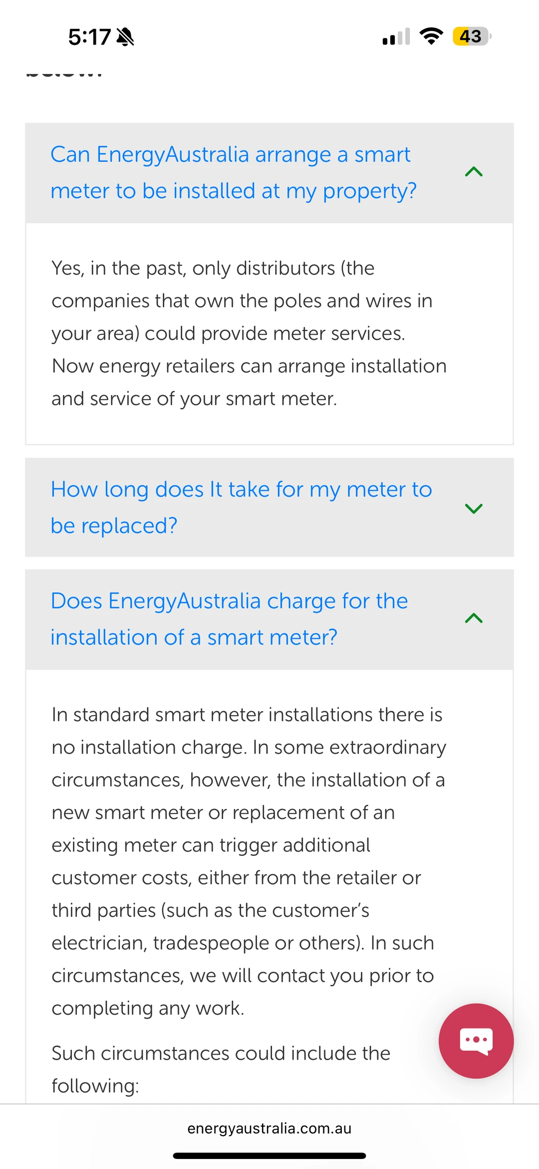
Task: Tap the energyaustralia.com.au address bar
Action: (x=269, y=1129)
